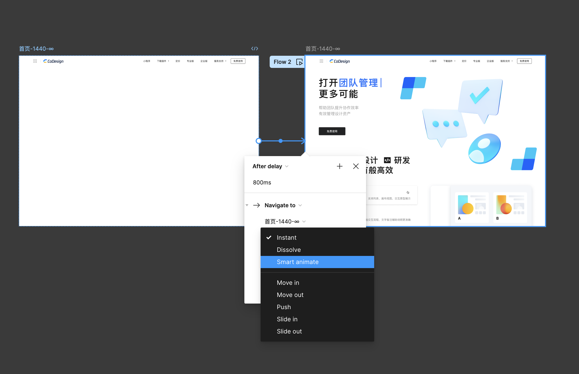Click grid dots icon in left frame

coord(35,61)
